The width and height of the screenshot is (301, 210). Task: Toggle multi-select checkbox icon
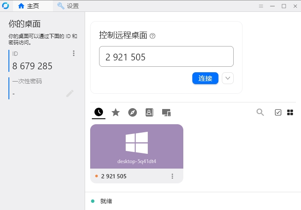[x=278, y=112]
